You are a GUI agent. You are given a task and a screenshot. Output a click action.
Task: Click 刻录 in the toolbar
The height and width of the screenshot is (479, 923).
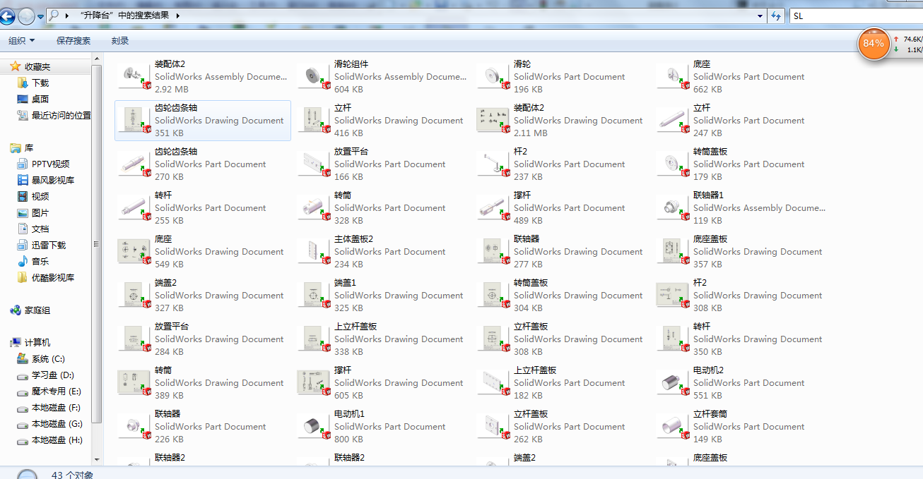pyautogui.click(x=120, y=41)
